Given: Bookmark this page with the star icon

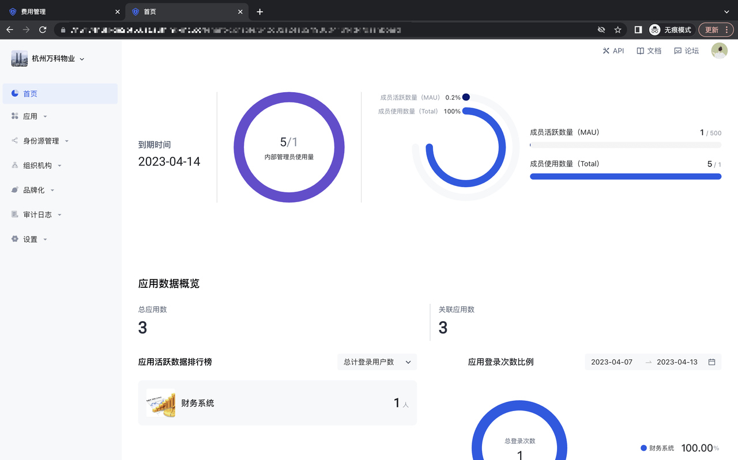Looking at the screenshot, I should point(617,30).
